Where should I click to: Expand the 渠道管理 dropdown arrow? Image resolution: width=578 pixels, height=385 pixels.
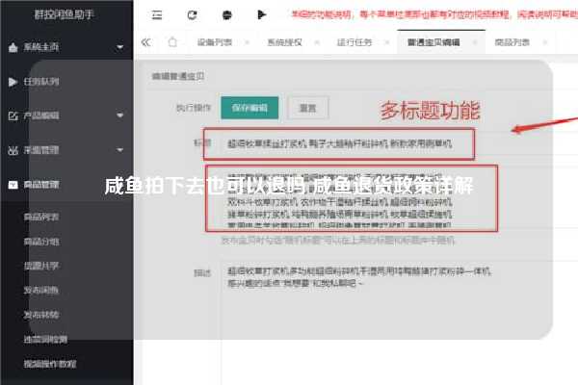[119, 150]
